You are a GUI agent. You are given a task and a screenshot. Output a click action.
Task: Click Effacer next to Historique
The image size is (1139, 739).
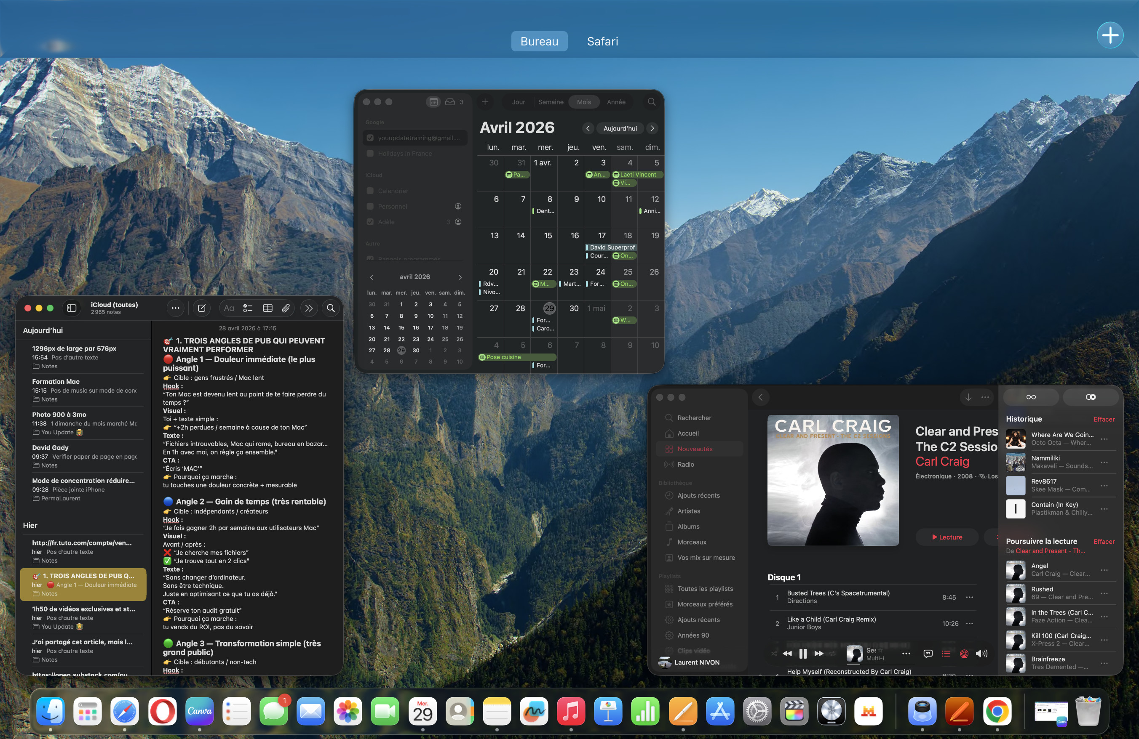click(1104, 419)
